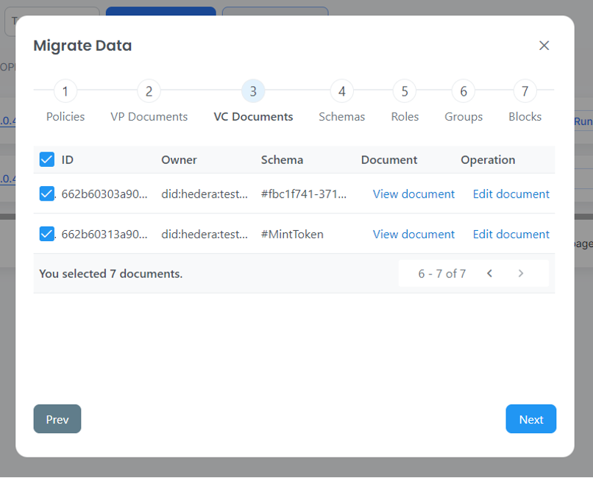This screenshot has height=478, width=593.
Task: Select step 3 VC Documents
Action: point(253,92)
